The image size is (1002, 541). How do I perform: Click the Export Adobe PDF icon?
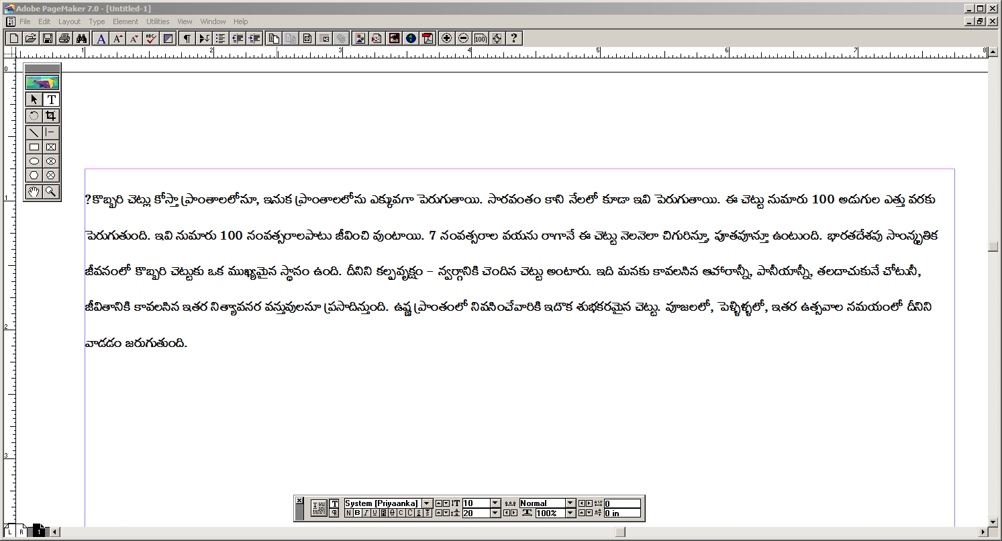pyautogui.click(x=428, y=38)
